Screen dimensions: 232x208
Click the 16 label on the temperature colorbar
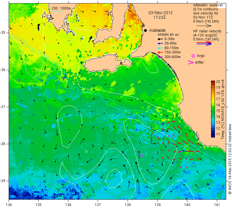coord(218,105)
